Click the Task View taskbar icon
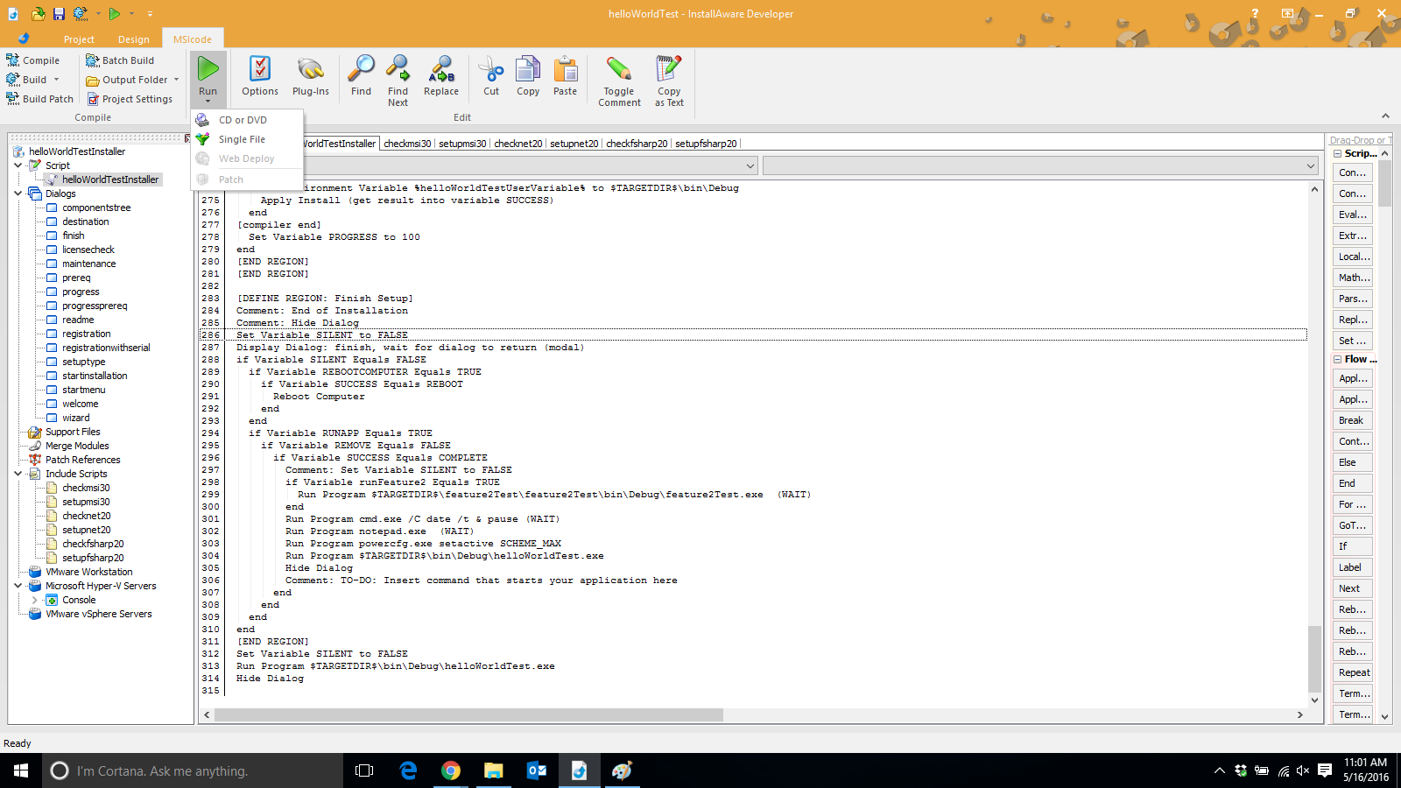 (364, 770)
